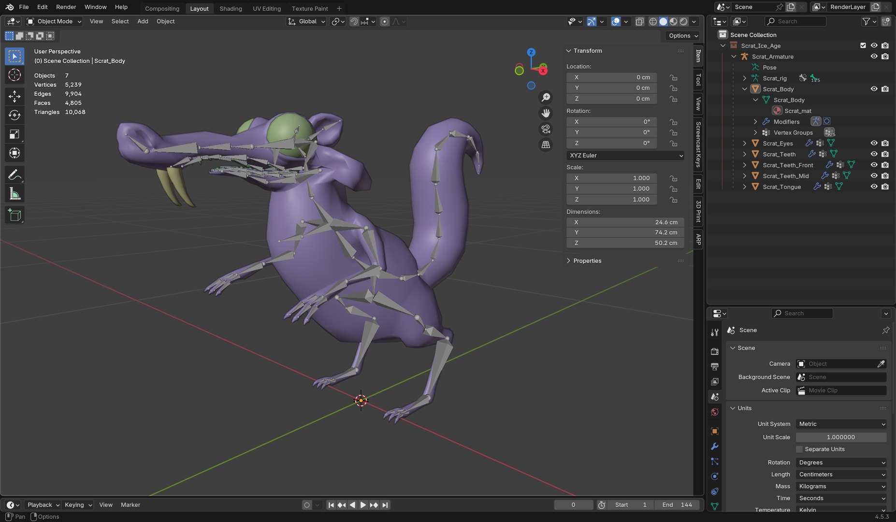This screenshot has width=896, height=522.
Task: Activate the Rotate tool
Action: (x=14, y=115)
